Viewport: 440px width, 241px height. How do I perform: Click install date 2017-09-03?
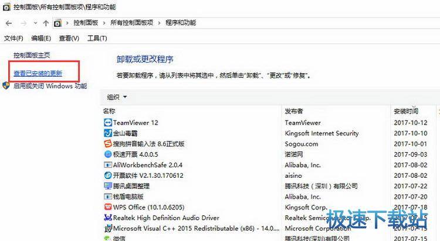tap(411, 154)
